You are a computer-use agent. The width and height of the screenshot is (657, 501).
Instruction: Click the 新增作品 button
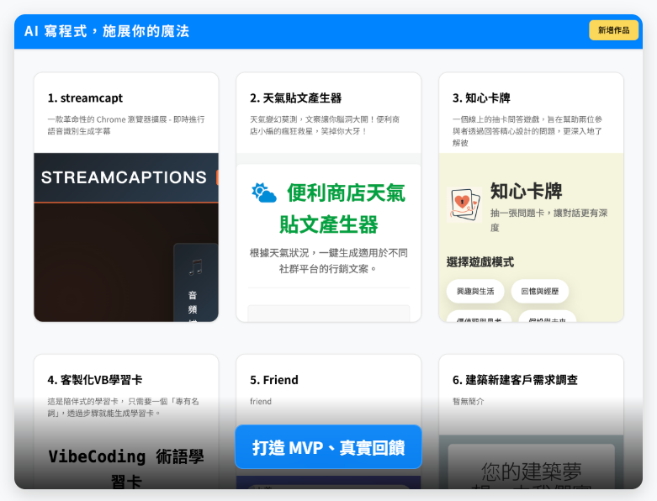613,30
